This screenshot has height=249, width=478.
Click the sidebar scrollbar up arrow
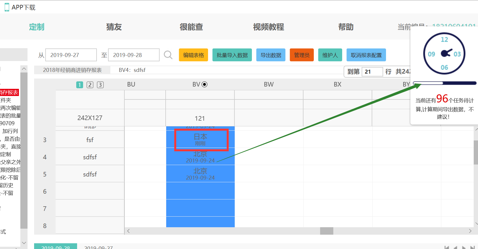24,69
